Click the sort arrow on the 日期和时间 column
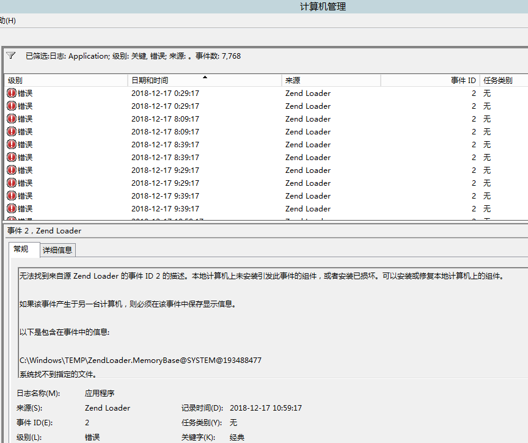The image size is (528, 443). pyautogui.click(x=205, y=78)
